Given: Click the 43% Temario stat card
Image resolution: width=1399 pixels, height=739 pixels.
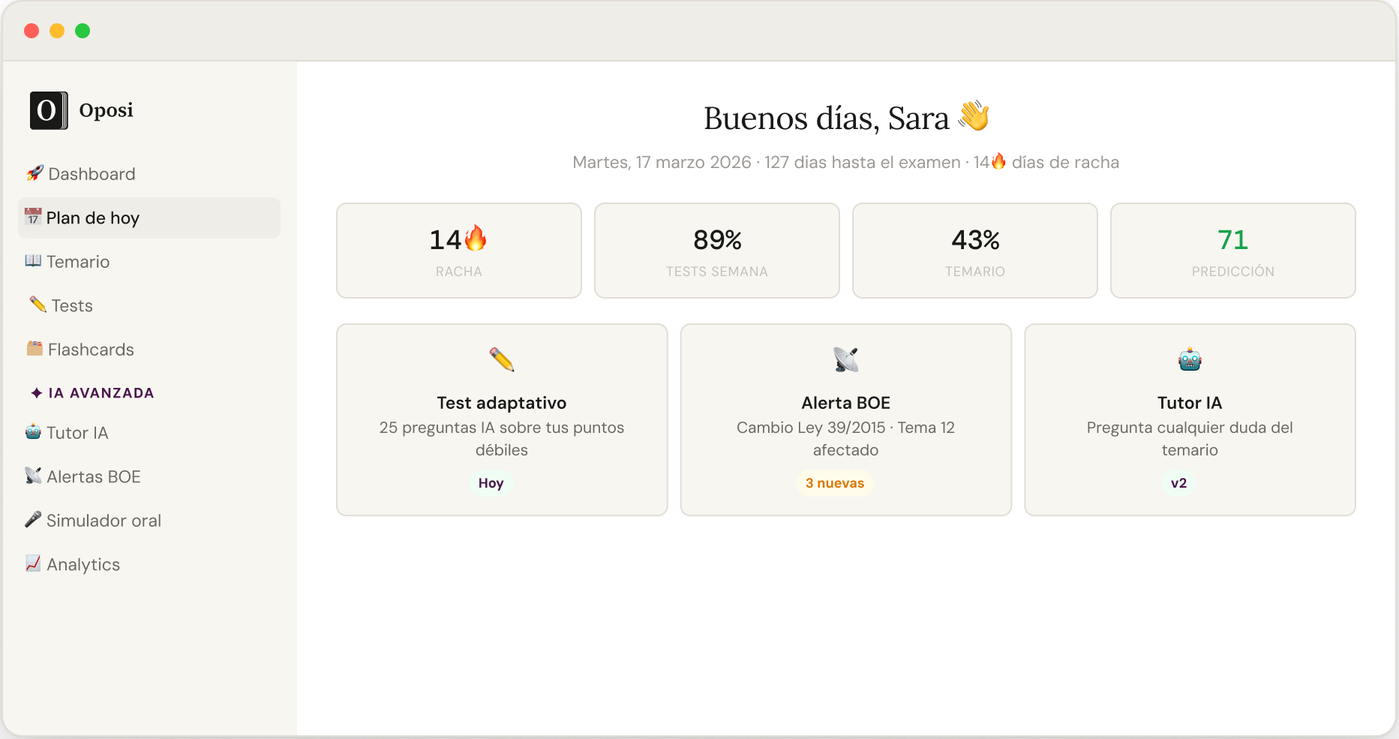Looking at the screenshot, I should tap(974, 250).
